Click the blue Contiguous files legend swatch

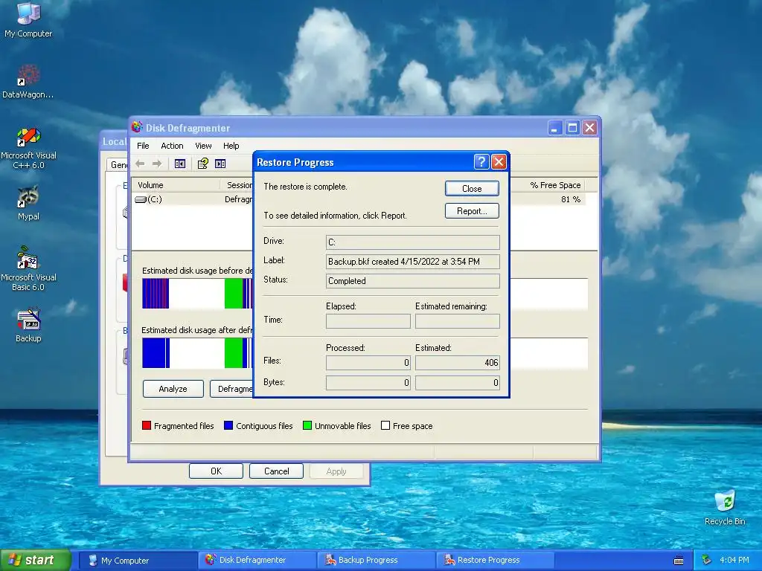click(228, 425)
